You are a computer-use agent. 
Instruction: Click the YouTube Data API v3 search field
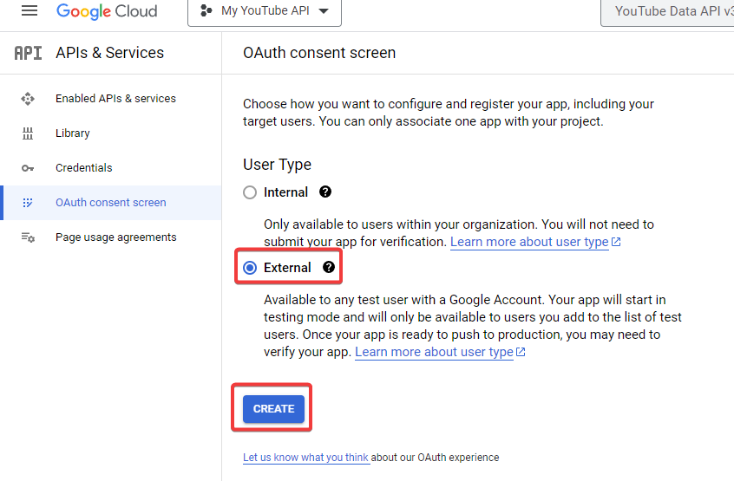tap(668, 11)
